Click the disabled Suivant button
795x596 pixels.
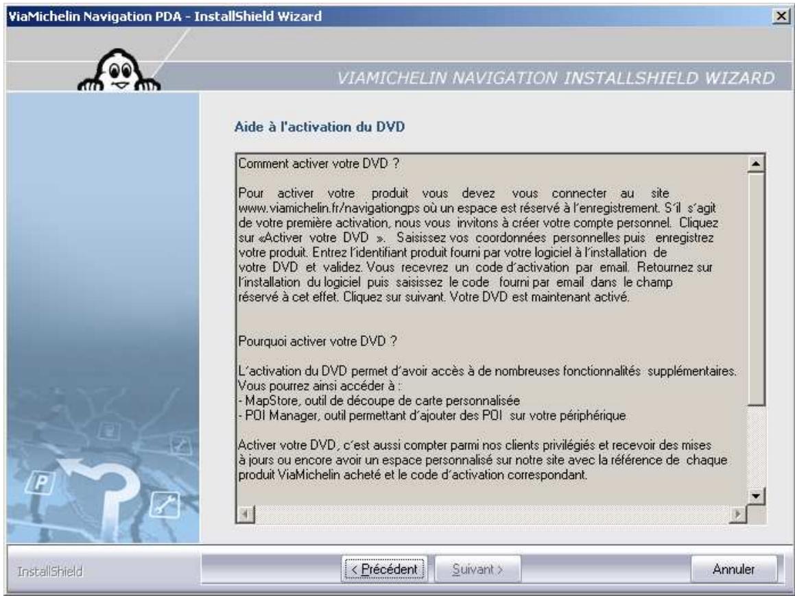pos(477,570)
